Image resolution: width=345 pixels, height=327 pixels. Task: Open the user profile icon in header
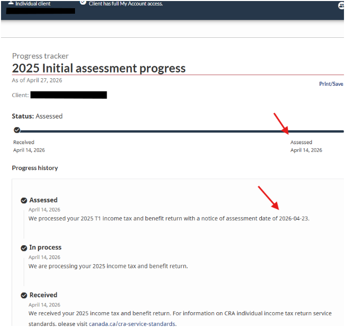[341, 6]
